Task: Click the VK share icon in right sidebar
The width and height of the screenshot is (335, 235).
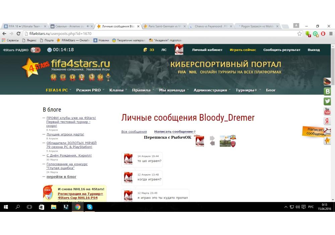Action: [x=328, y=91]
